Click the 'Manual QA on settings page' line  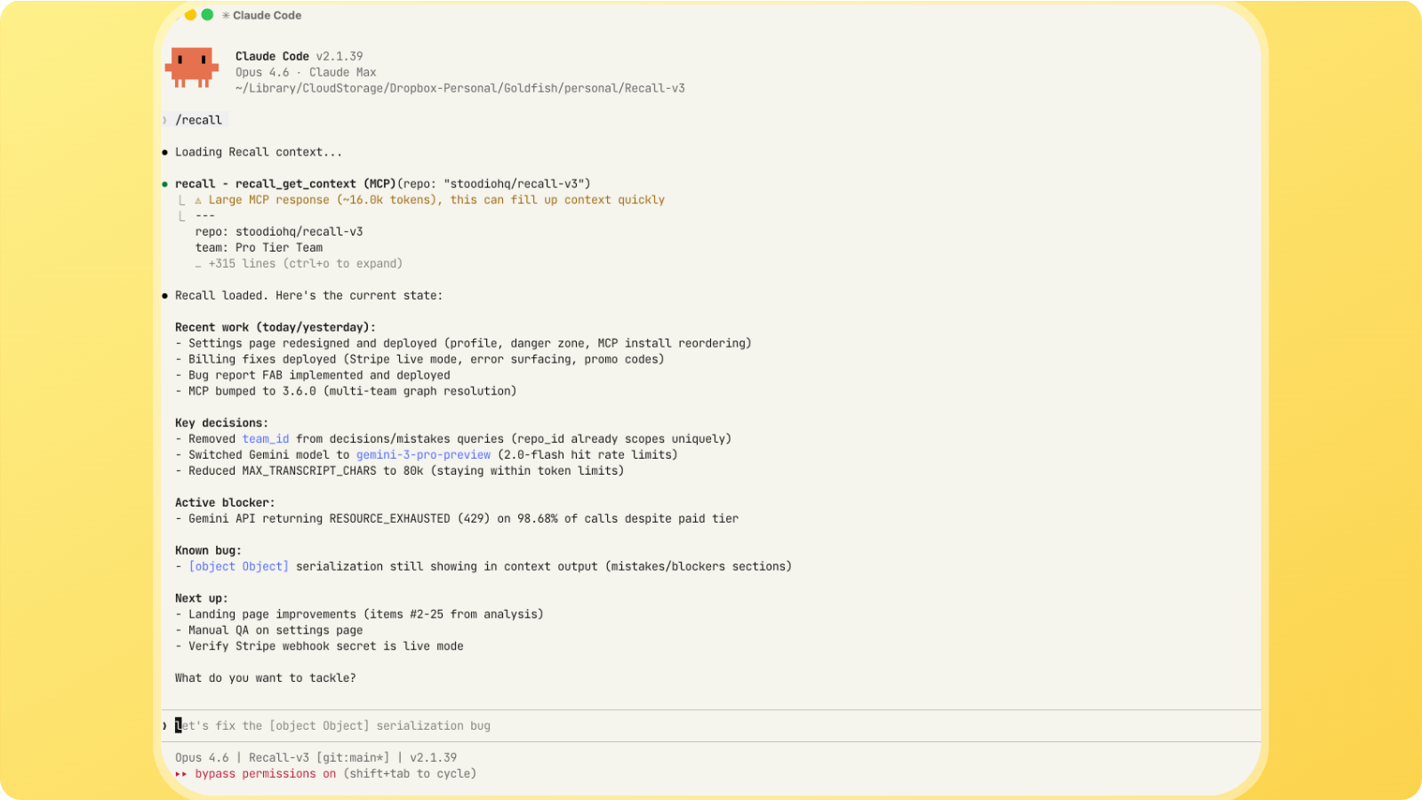(268, 630)
